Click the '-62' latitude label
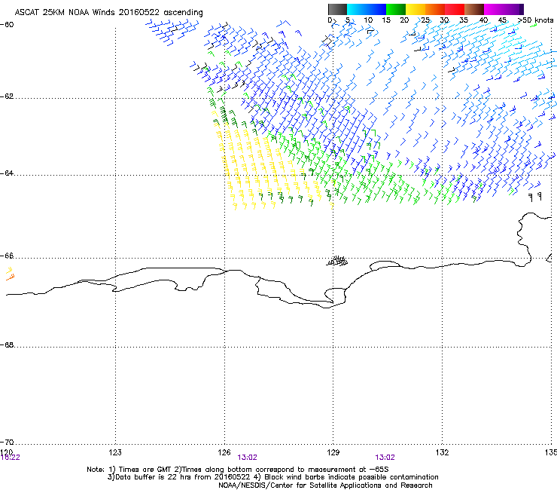This screenshot has width=557, height=490. click(x=7, y=96)
